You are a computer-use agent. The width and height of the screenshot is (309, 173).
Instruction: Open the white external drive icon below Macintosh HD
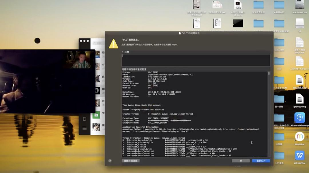click(x=299, y=23)
